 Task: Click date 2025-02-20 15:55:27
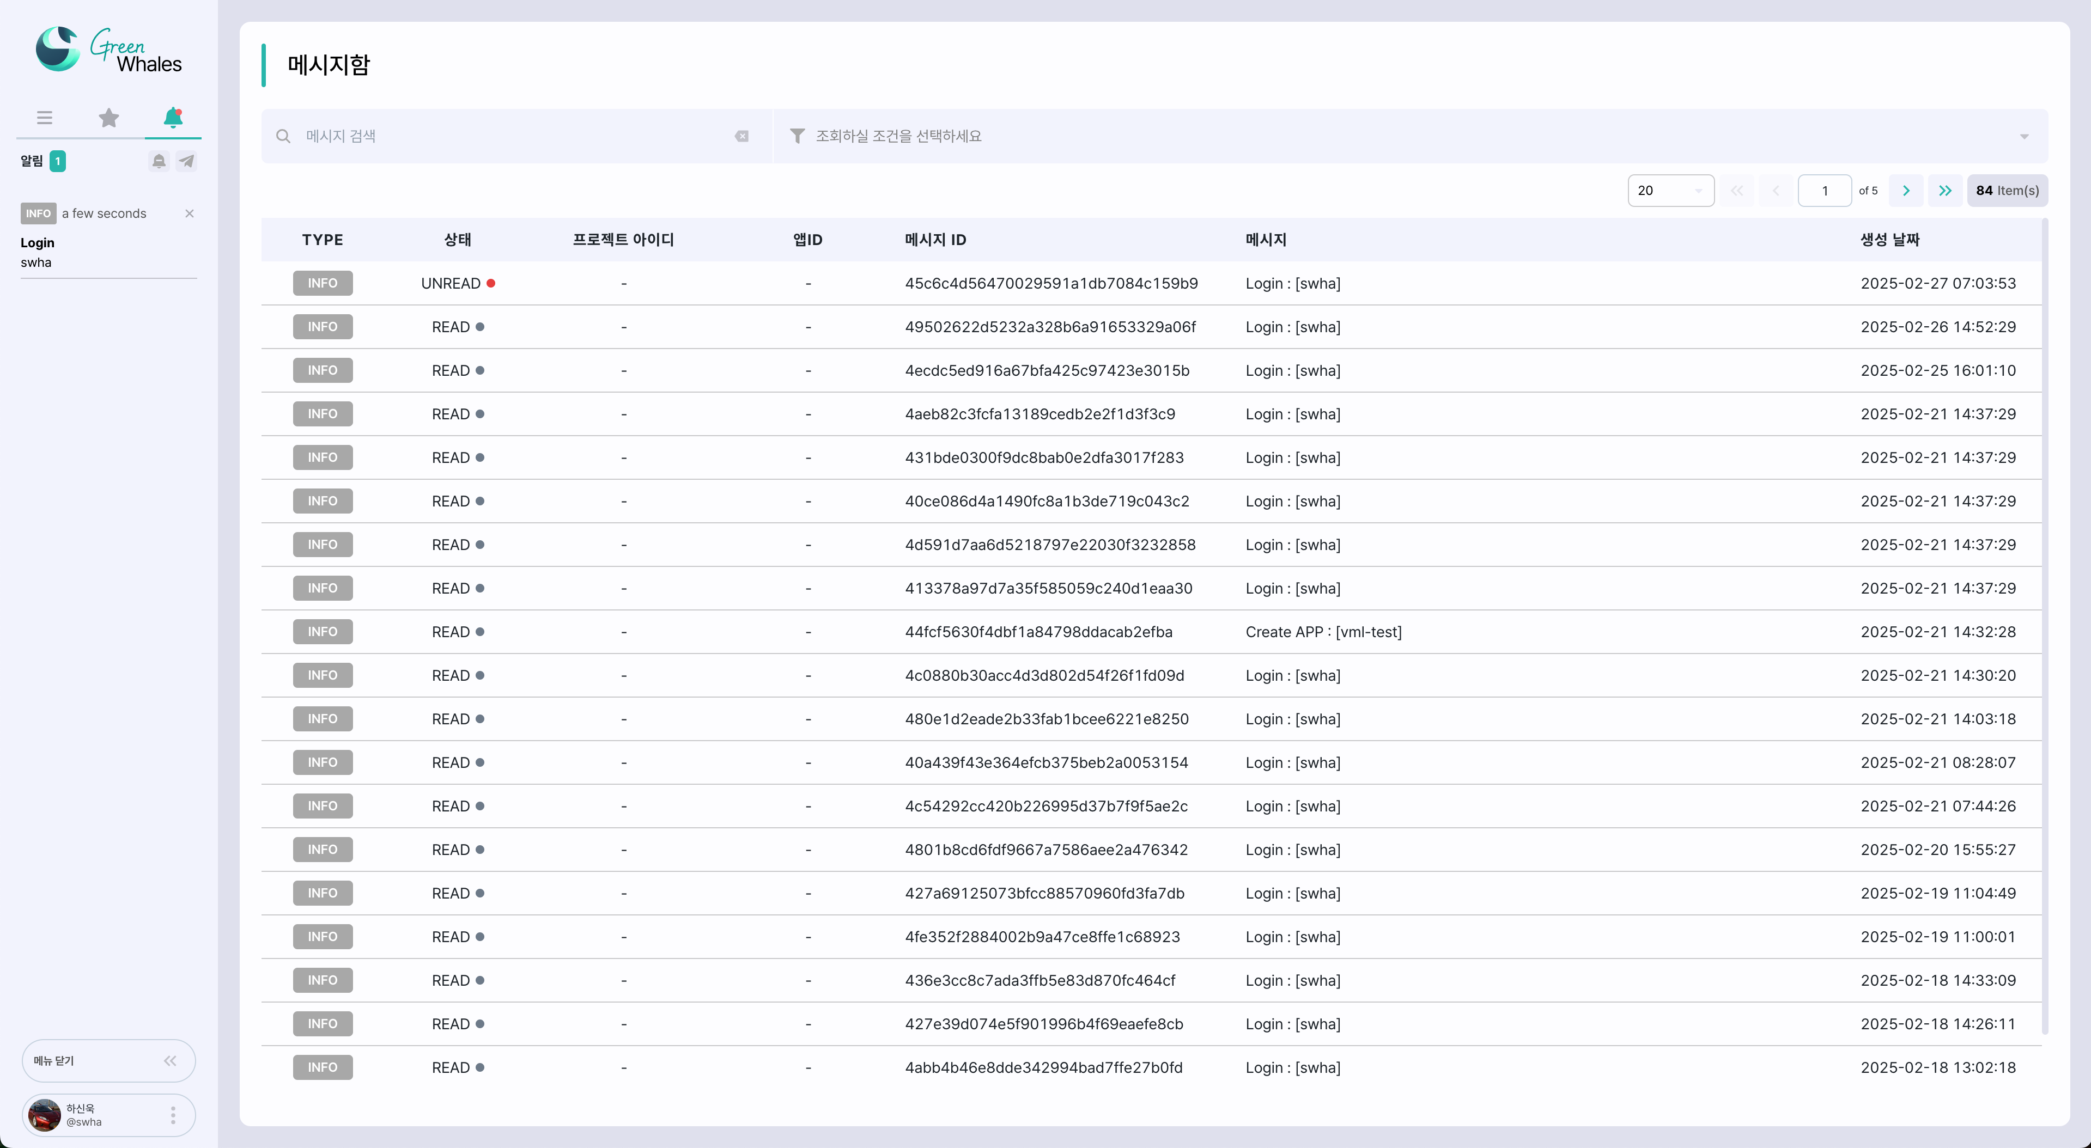coord(1937,850)
